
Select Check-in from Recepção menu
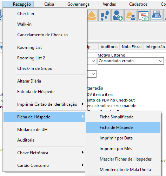(x=45, y=14)
